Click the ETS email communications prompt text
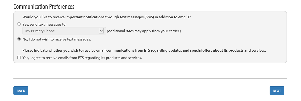Viewport: 301px width, 101px height. (x=144, y=51)
